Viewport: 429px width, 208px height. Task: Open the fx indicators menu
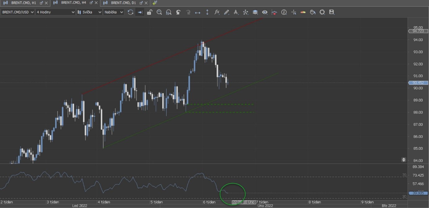(x=217, y=12)
